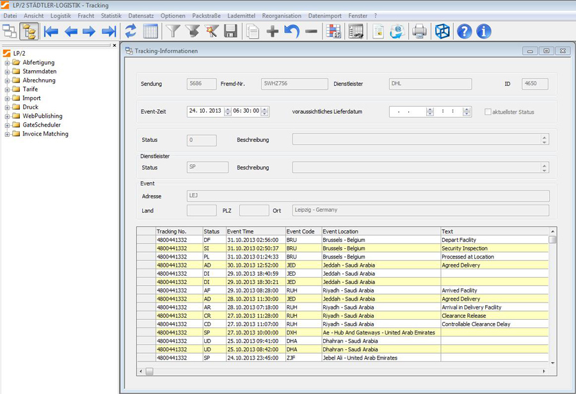Apply filter with dark funnel icon

coord(192,31)
